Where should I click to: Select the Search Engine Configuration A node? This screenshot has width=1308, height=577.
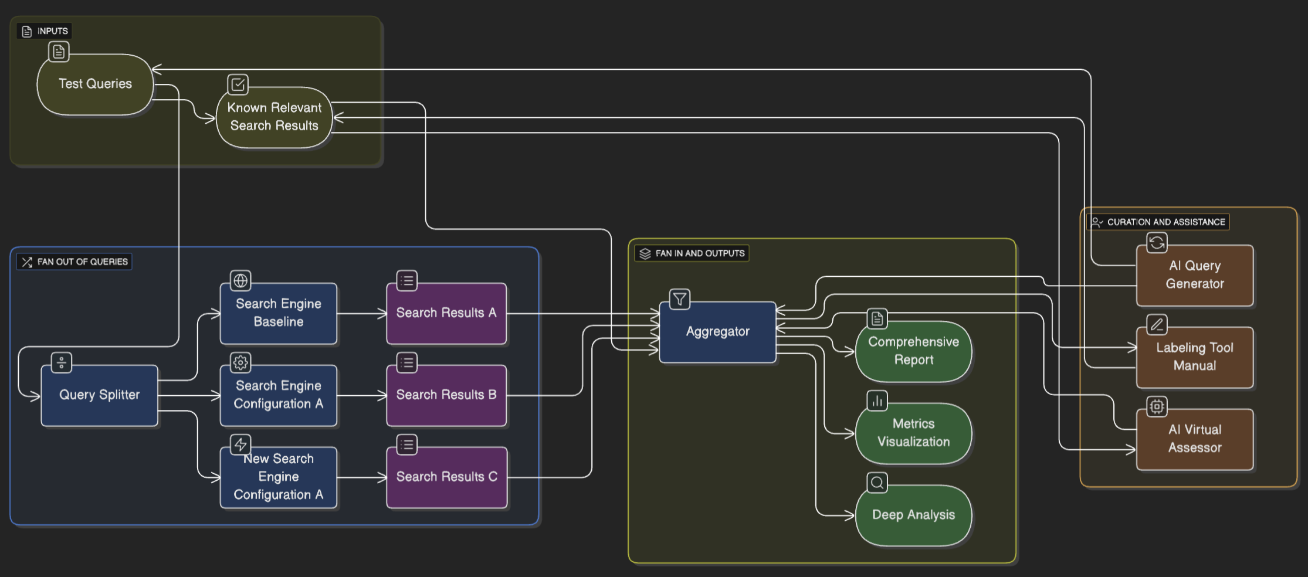[x=279, y=396]
